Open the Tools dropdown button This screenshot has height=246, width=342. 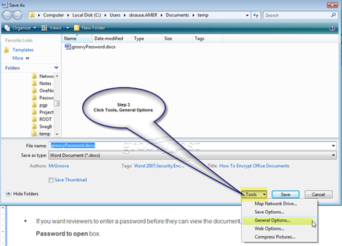[254, 195]
